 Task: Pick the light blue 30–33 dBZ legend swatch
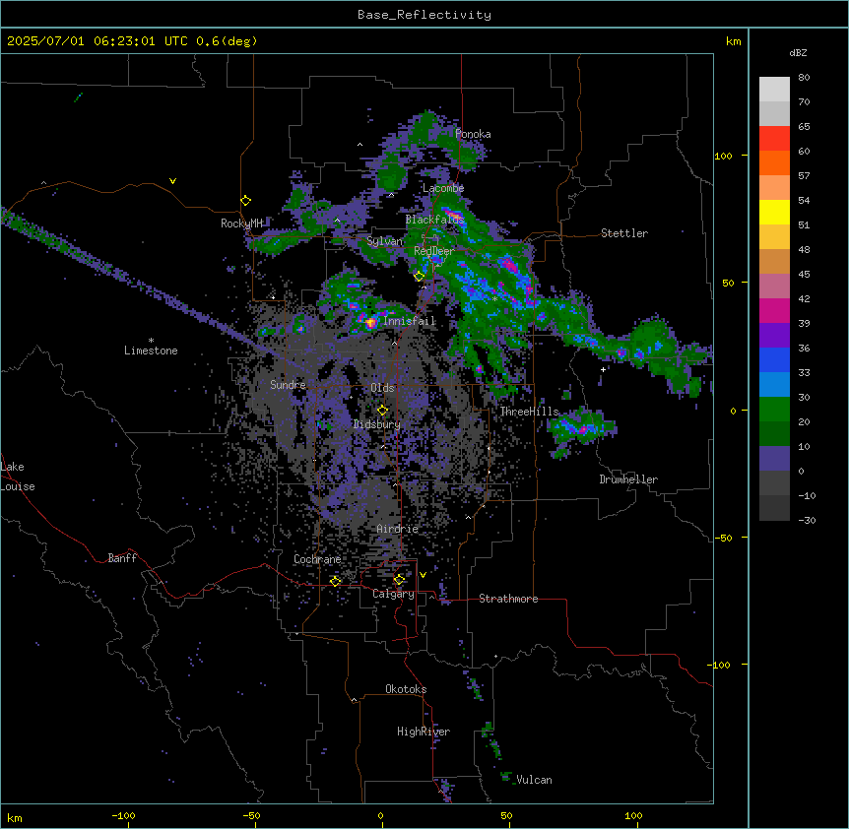[774, 385]
